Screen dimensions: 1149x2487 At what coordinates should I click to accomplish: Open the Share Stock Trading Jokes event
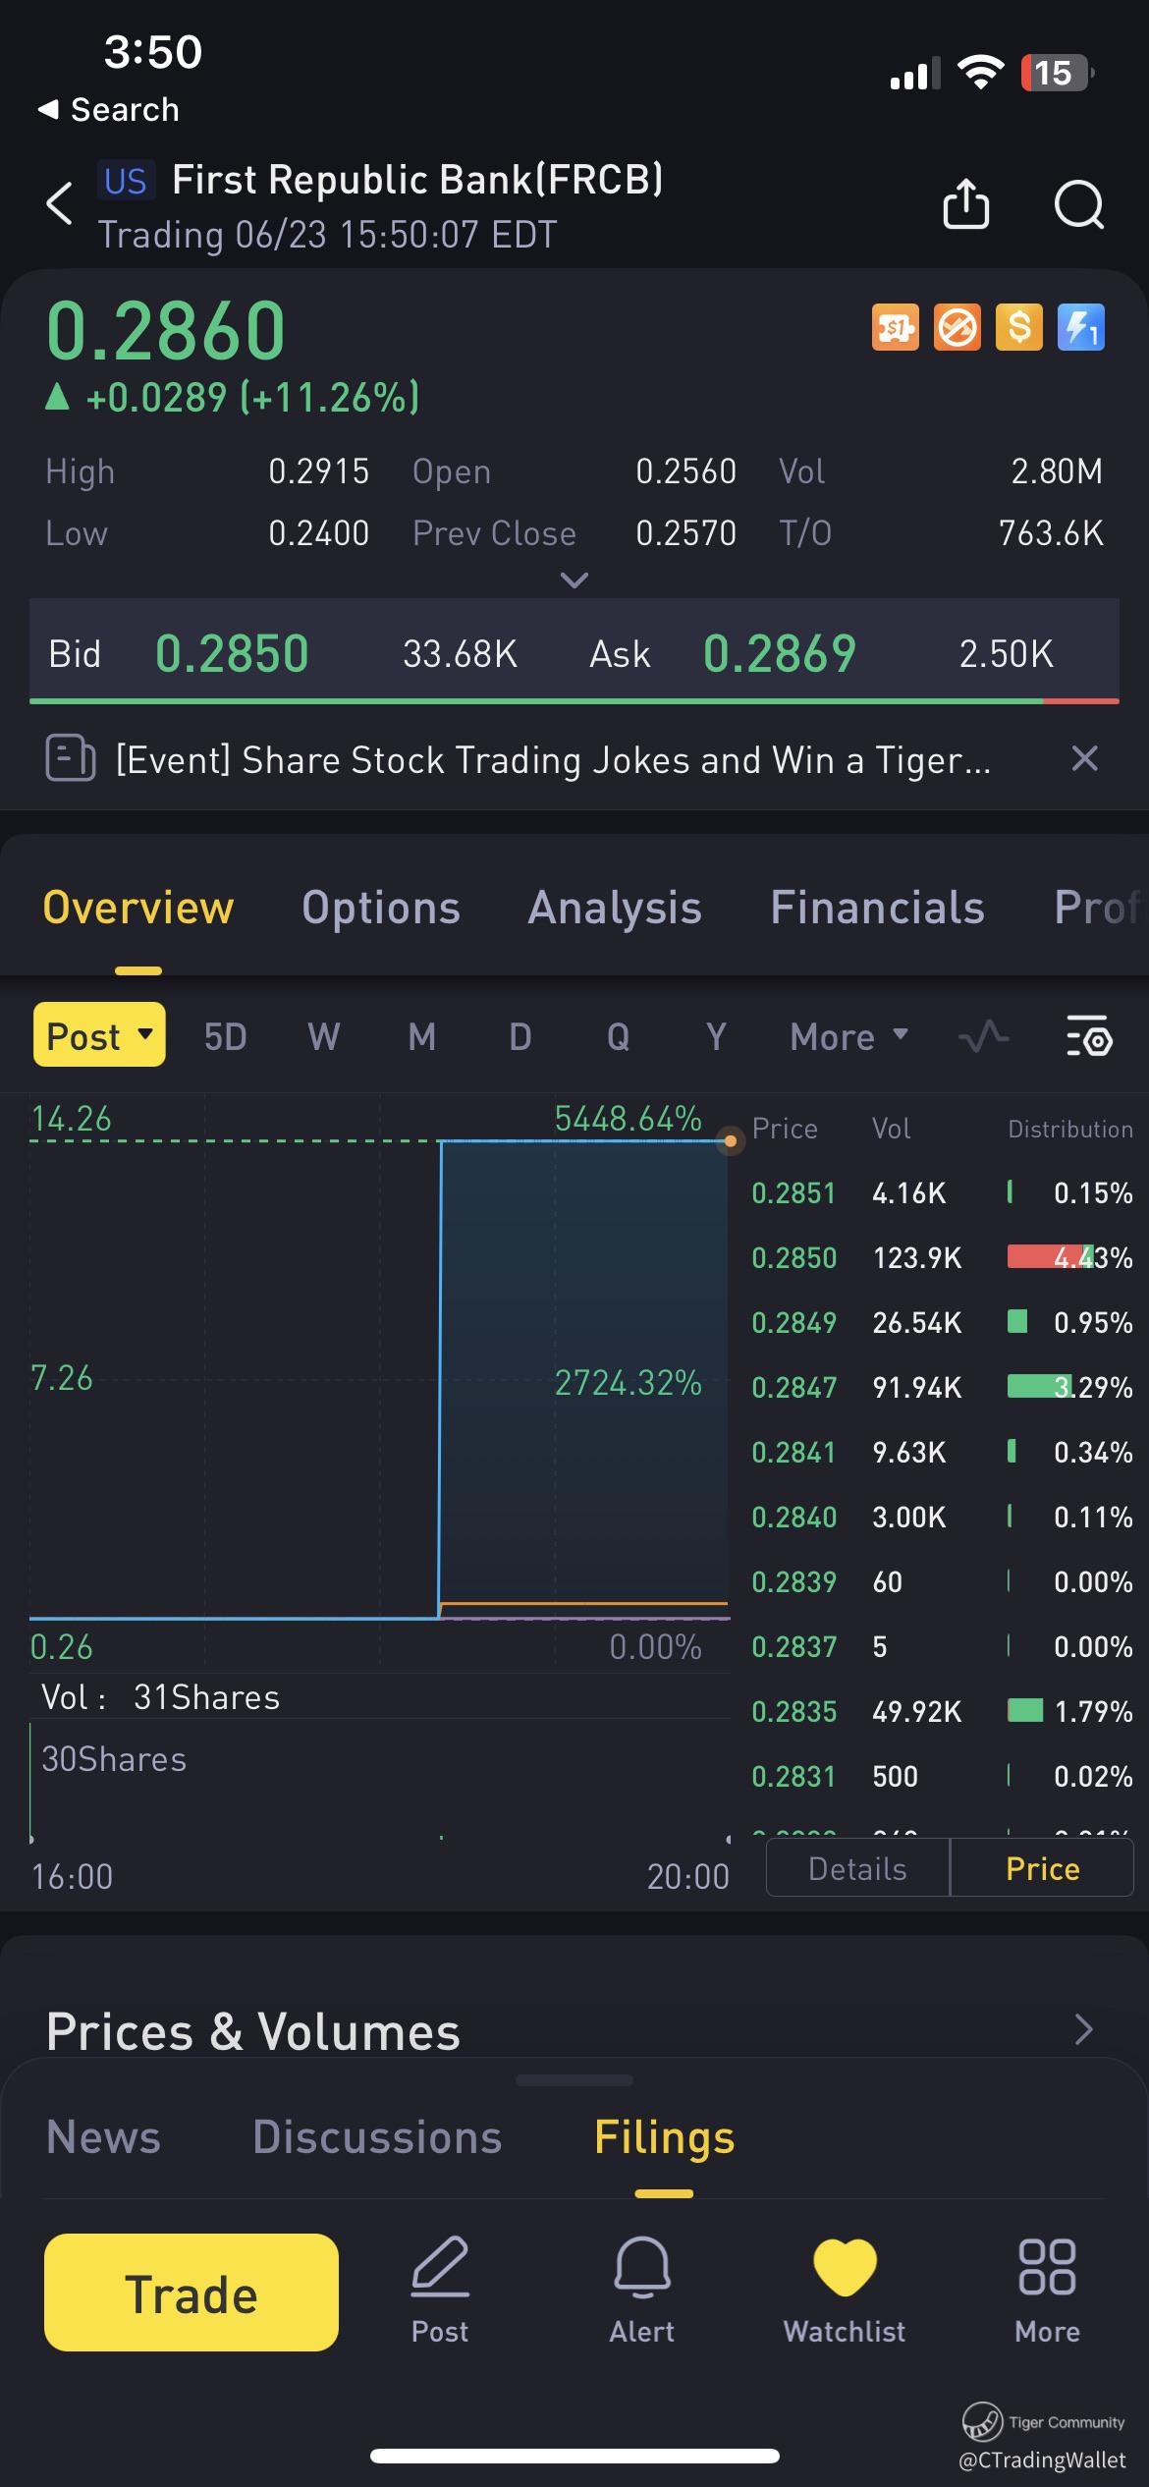(x=552, y=759)
